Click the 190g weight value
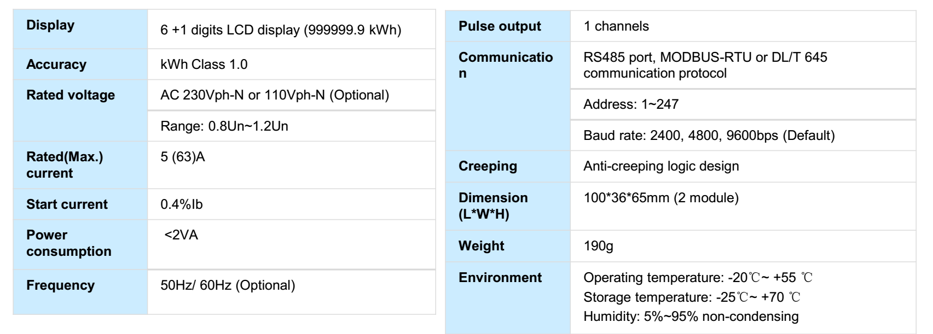The width and height of the screenshot is (933, 334). click(598, 246)
